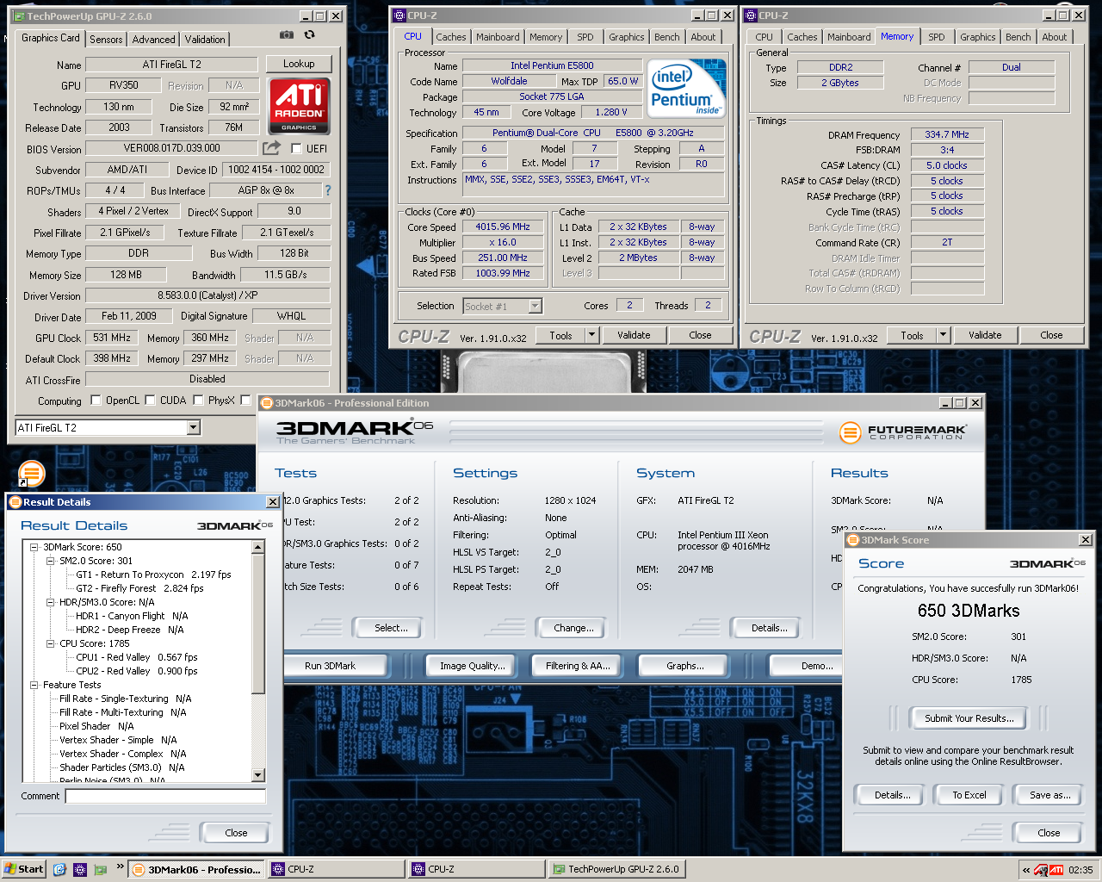This screenshot has height=882, width=1102.
Task: Open Bench tab in left CPU-Z window
Action: (666, 37)
